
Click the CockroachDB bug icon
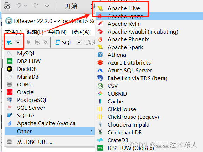coord(100,132)
